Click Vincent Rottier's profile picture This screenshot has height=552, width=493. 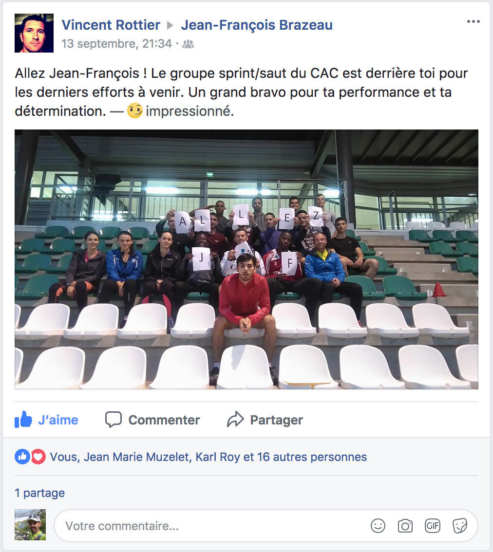34,33
